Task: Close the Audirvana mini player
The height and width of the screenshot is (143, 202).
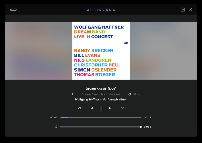Action: [x=190, y=10]
